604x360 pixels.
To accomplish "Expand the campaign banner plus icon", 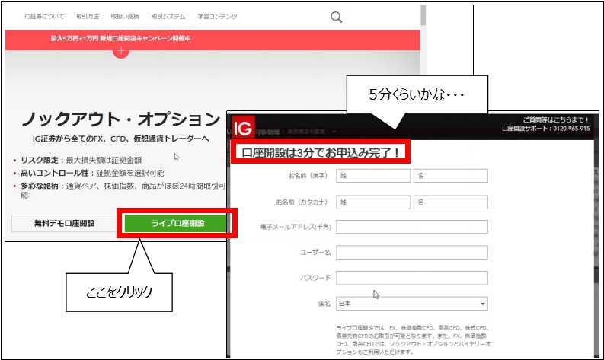I will pos(120,51).
